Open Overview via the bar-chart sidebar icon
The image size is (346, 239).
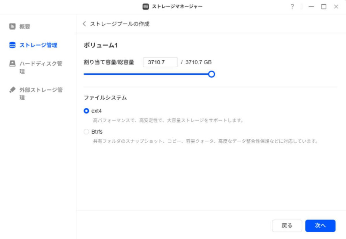tap(13, 26)
